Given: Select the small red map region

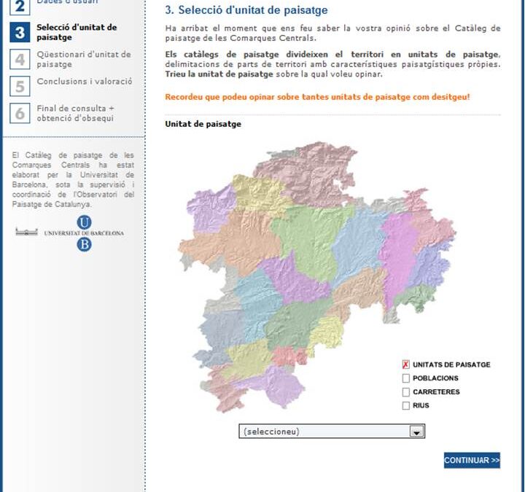Looking at the screenshot, I should coord(288,356).
